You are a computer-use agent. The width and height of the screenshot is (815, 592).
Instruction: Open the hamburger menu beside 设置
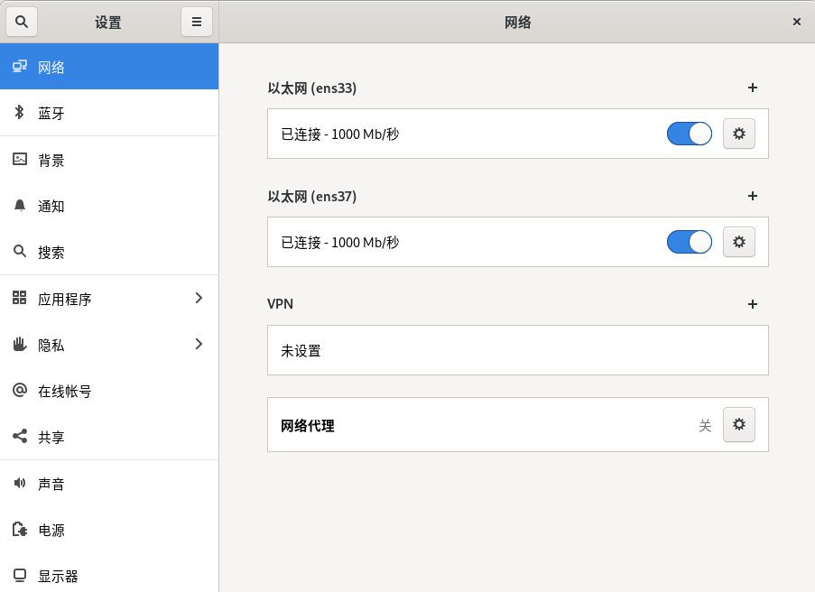click(x=196, y=22)
